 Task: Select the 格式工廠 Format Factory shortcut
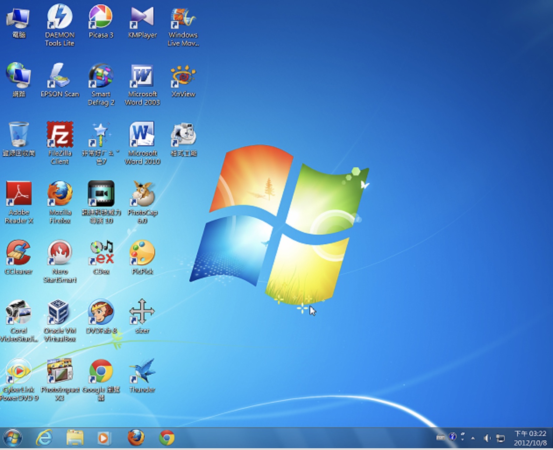coord(183,140)
